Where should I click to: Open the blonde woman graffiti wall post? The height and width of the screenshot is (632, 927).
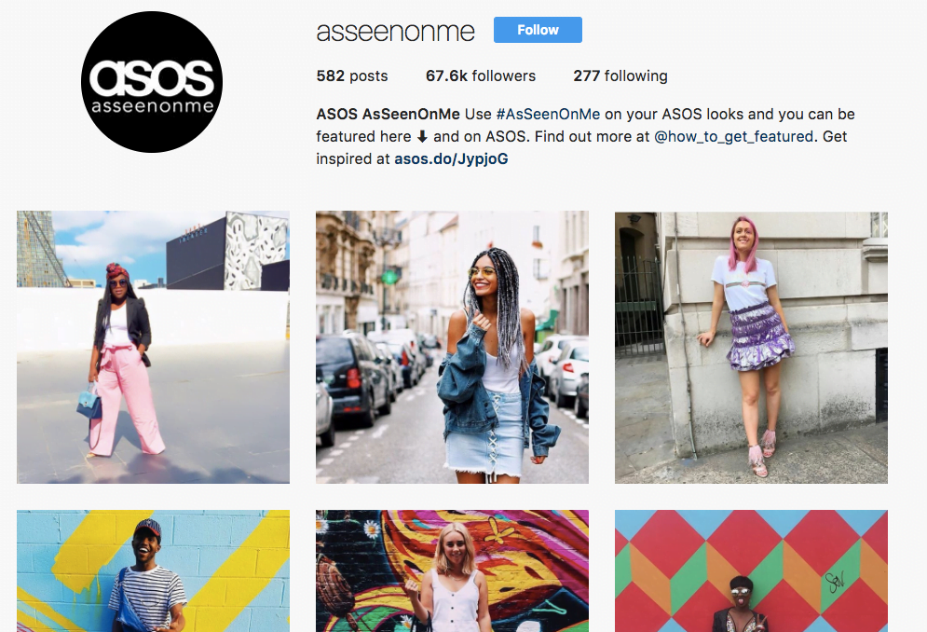point(452,571)
